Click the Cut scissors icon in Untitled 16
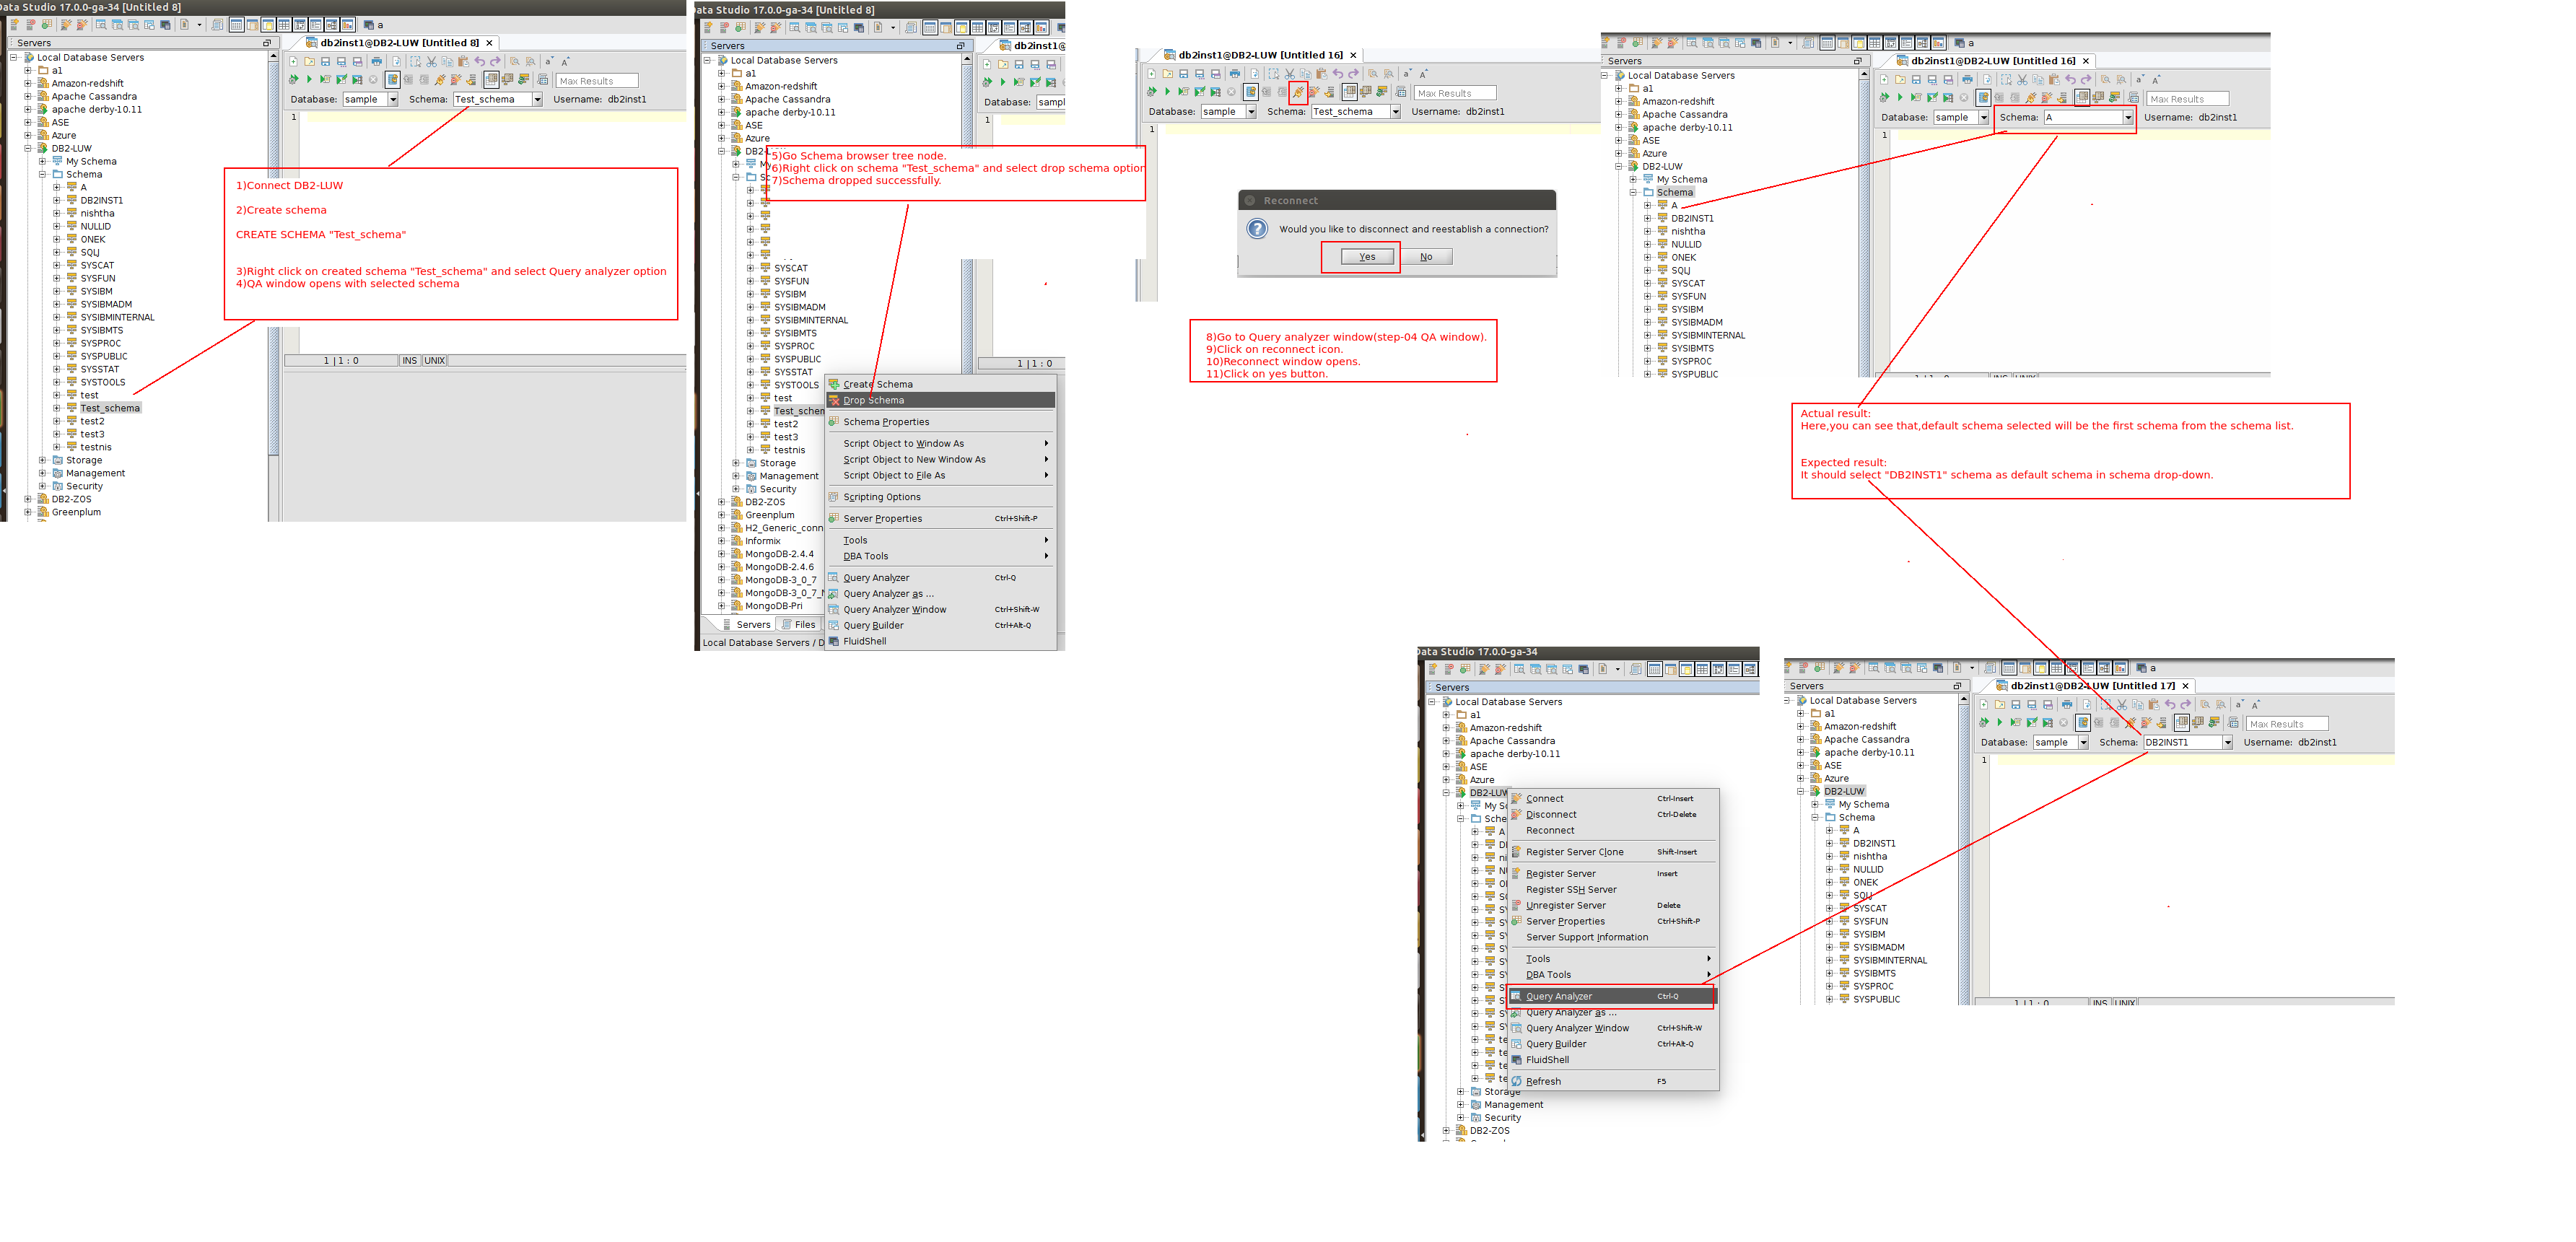Viewport: 2576px width, 1242px height. (x=1290, y=74)
